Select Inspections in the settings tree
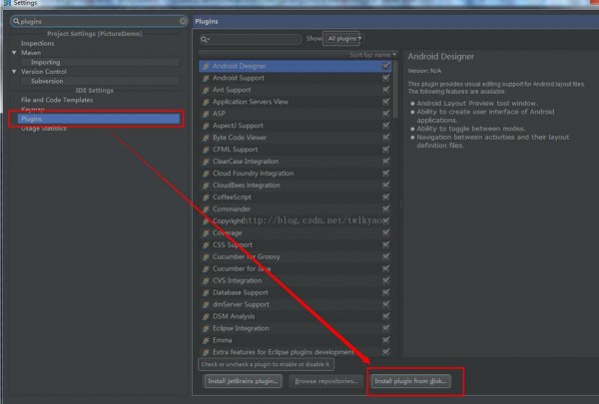This screenshot has width=599, height=404. tap(38, 44)
